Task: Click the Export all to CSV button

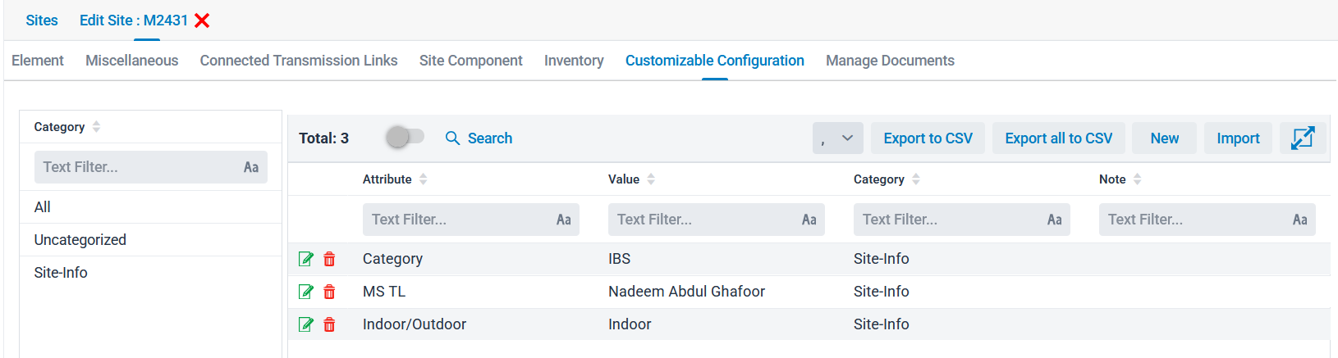Action: click(1058, 138)
